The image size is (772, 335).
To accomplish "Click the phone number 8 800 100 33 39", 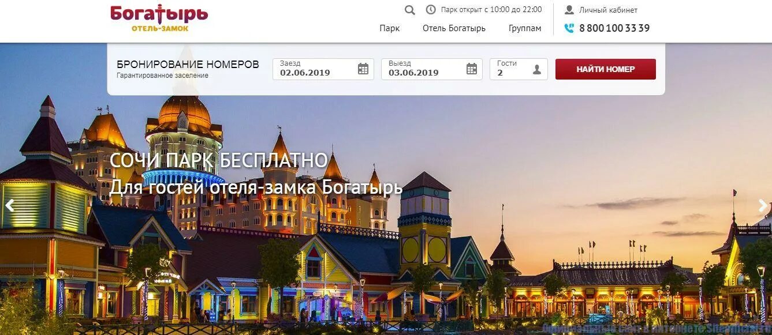I will point(614,28).
